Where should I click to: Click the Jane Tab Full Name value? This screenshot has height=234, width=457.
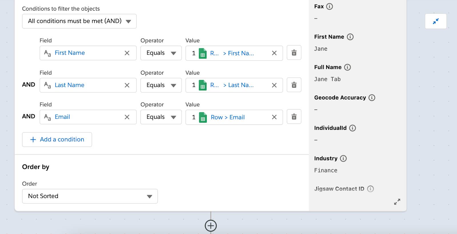[x=327, y=79]
